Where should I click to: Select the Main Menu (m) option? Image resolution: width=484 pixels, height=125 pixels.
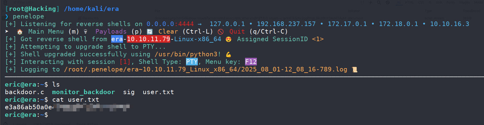(x=54, y=31)
